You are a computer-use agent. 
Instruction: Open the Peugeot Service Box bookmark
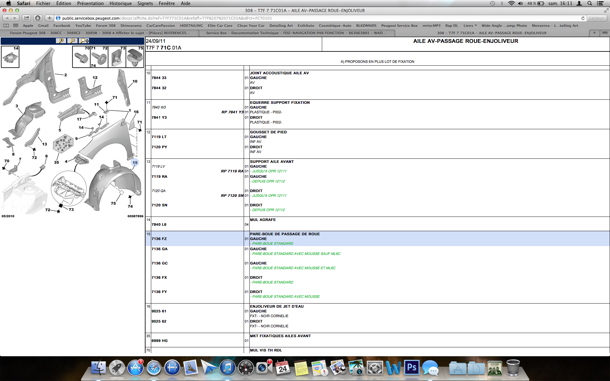tap(399, 26)
